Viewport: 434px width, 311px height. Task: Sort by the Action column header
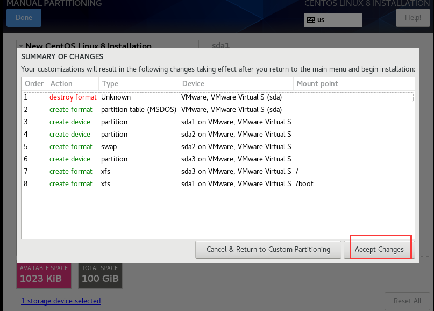[73, 83]
